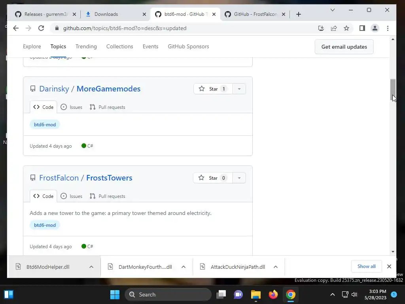Open the MoreGamemodes repository link
This screenshot has height=304, width=405.
coord(108,89)
